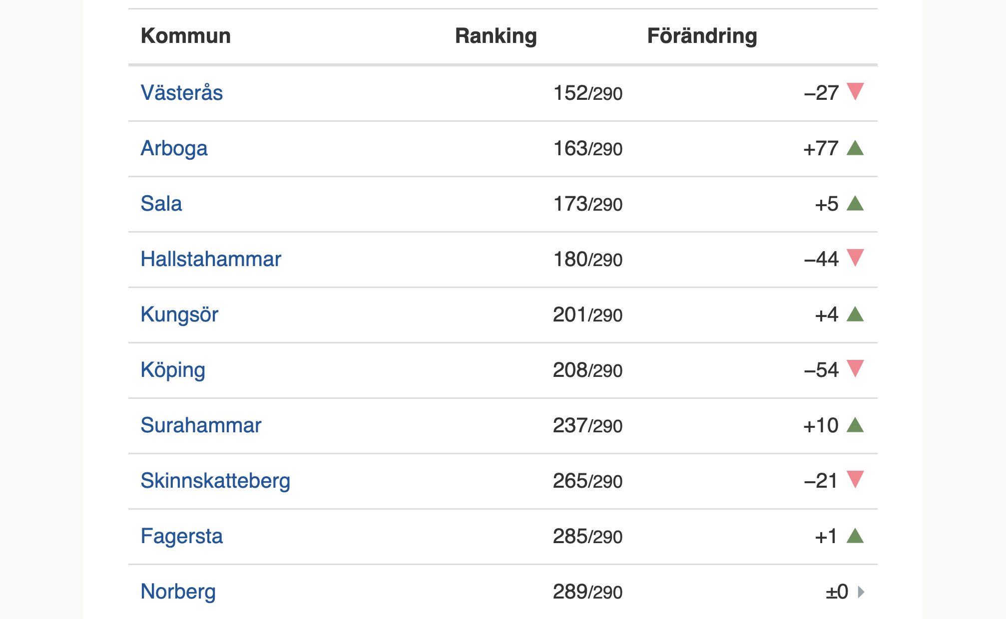Click the Surahammar link
1006x619 pixels.
pos(201,425)
